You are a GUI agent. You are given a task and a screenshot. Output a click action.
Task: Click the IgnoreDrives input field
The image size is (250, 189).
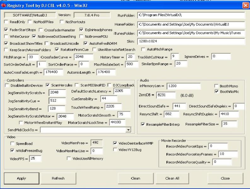tap(221, 56)
